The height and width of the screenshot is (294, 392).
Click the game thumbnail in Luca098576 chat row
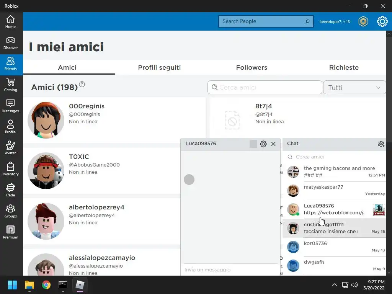[x=379, y=209]
